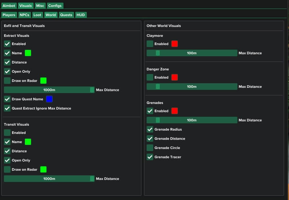289x200 pixels.
Task: Click the blue Draw Quest Name color swatch
Action: (x=49, y=99)
